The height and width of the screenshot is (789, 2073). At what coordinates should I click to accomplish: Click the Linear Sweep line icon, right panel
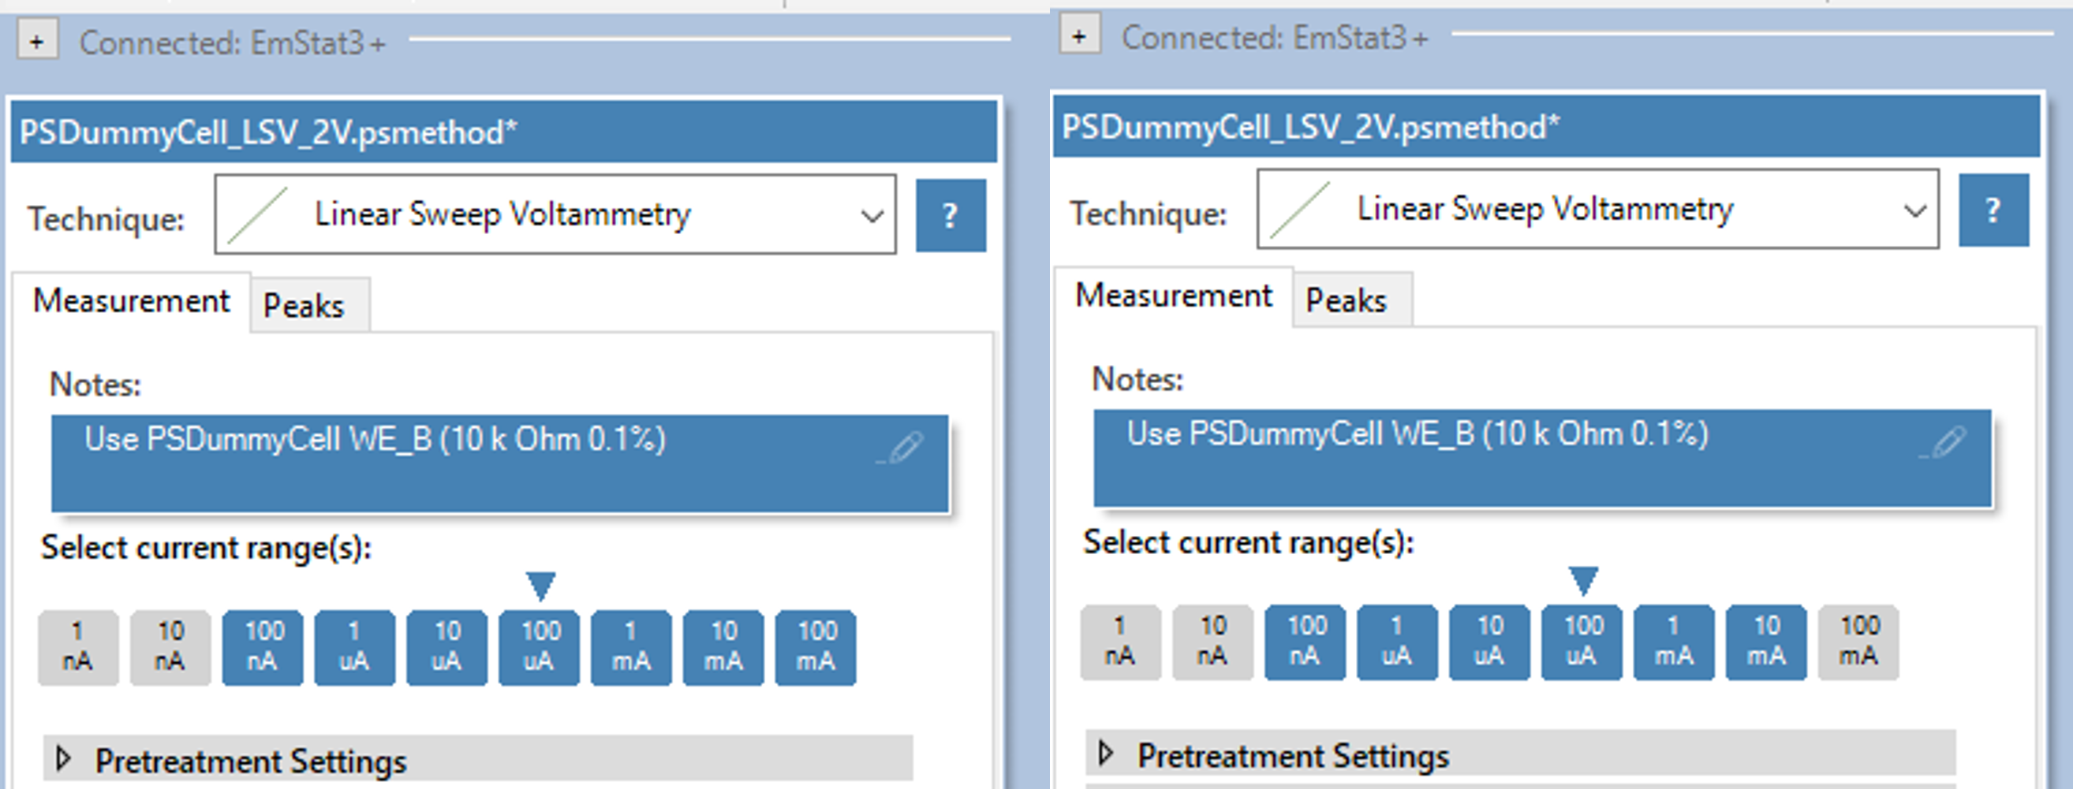click(x=1300, y=210)
